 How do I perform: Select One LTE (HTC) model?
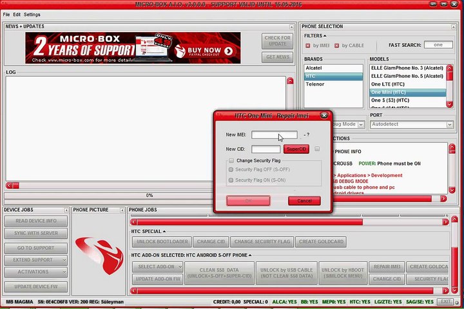pyautogui.click(x=408, y=84)
